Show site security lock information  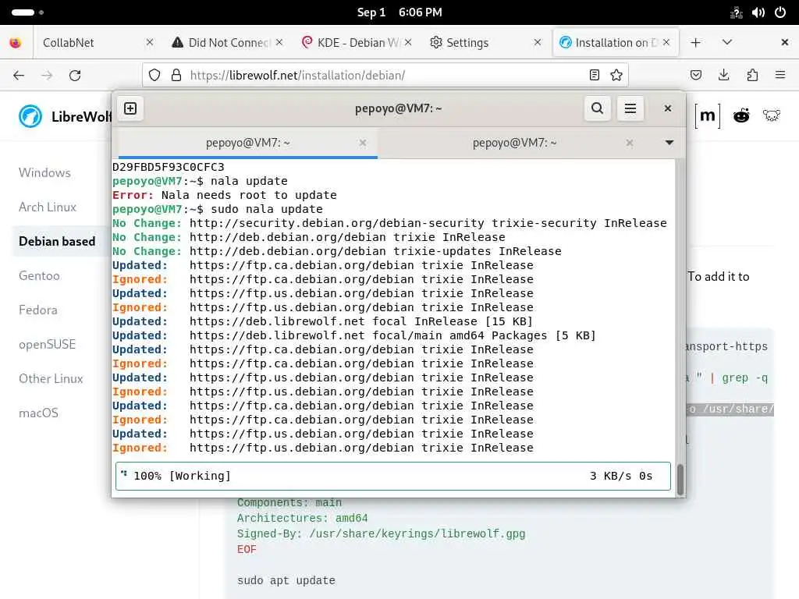click(176, 76)
